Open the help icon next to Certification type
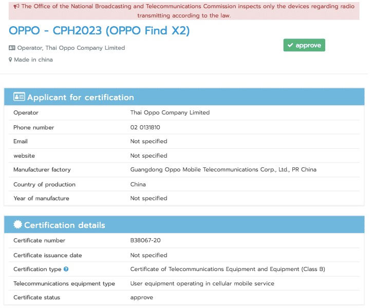The width and height of the screenshot is (374, 308). tap(66, 269)
